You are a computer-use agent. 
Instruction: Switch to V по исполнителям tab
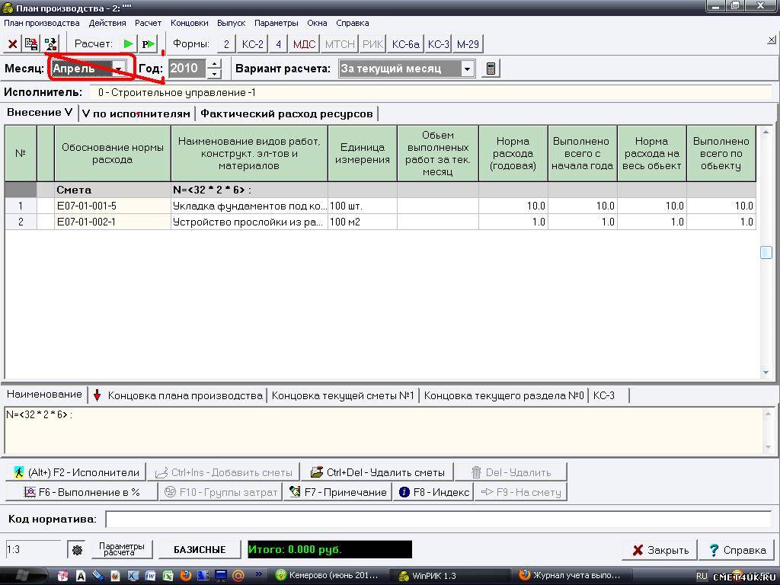[136, 113]
